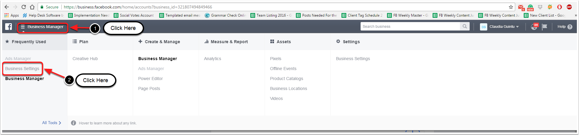Open notifications globe icon with badge
579x135 pixels.
tap(534, 27)
